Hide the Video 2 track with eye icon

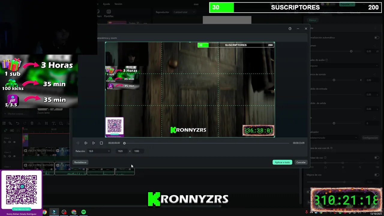coord(14,156)
